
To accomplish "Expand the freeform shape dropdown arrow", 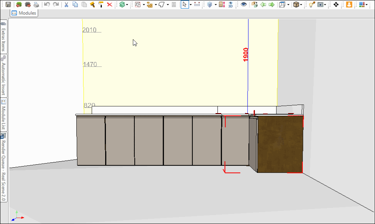I will pyautogui.click(x=168, y=4).
